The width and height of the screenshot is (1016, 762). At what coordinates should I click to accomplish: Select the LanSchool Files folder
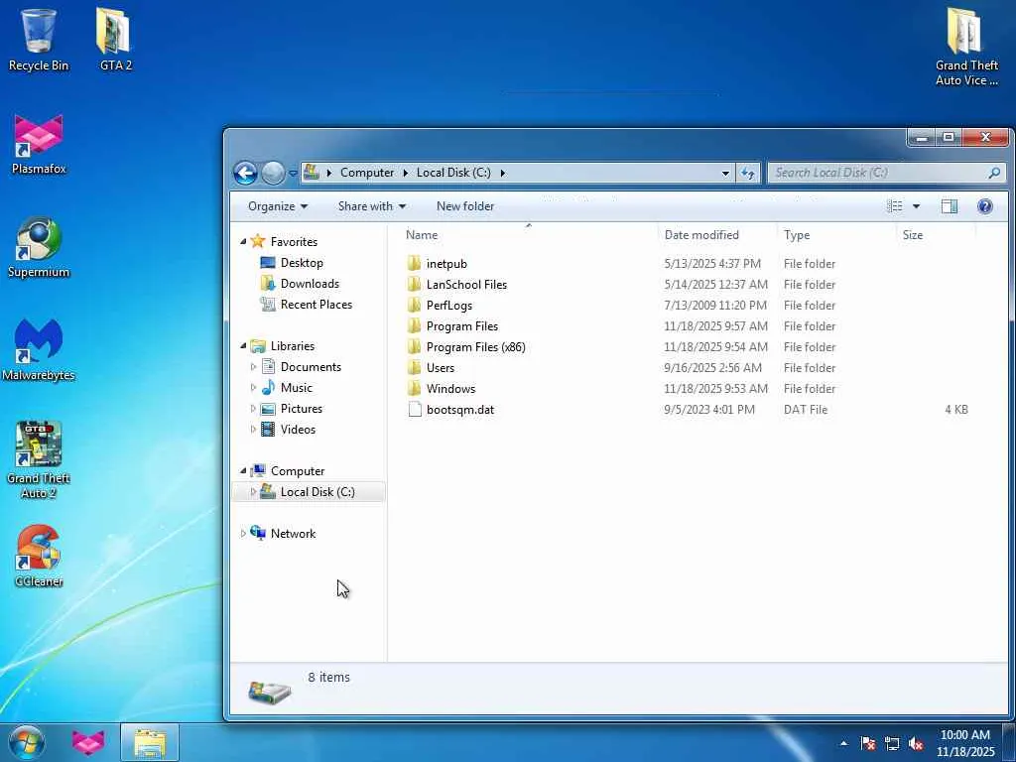[466, 285]
